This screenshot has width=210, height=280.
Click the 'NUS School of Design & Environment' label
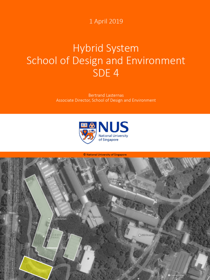tap(55, 236)
